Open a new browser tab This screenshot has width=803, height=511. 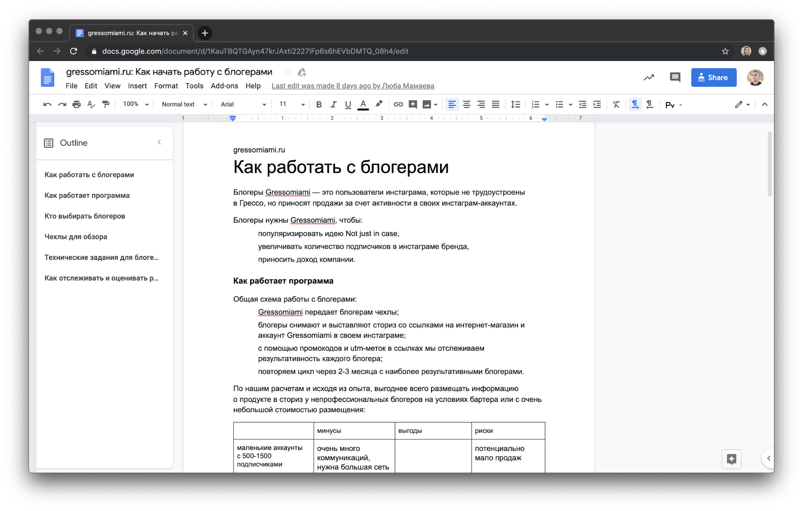coord(205,33)
